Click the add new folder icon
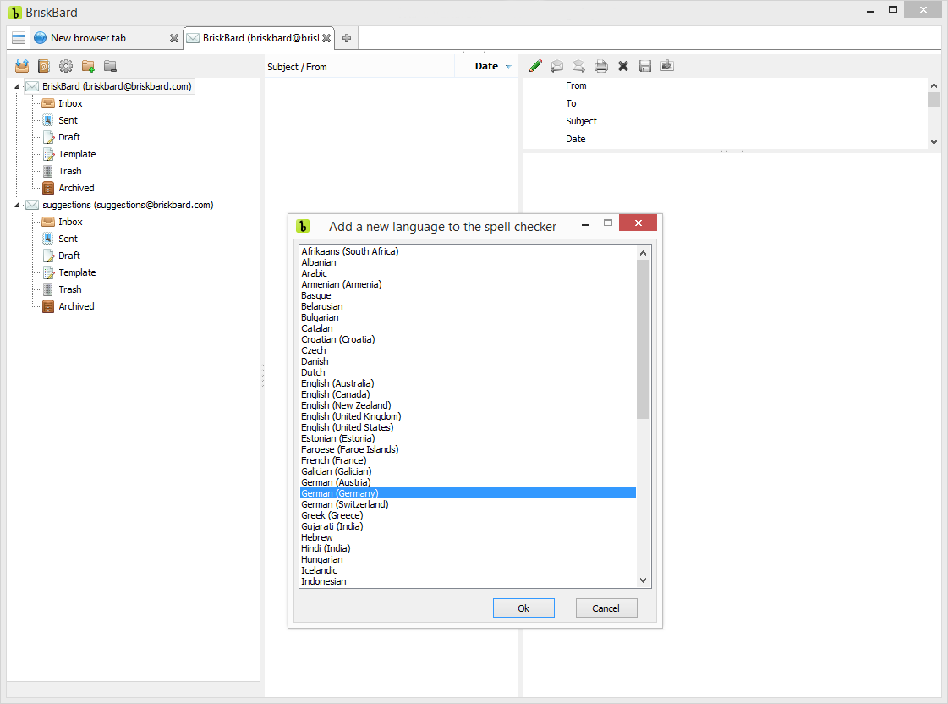 (x=88, y=66)
